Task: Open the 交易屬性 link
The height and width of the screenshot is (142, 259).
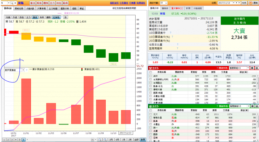Action: 124,3
